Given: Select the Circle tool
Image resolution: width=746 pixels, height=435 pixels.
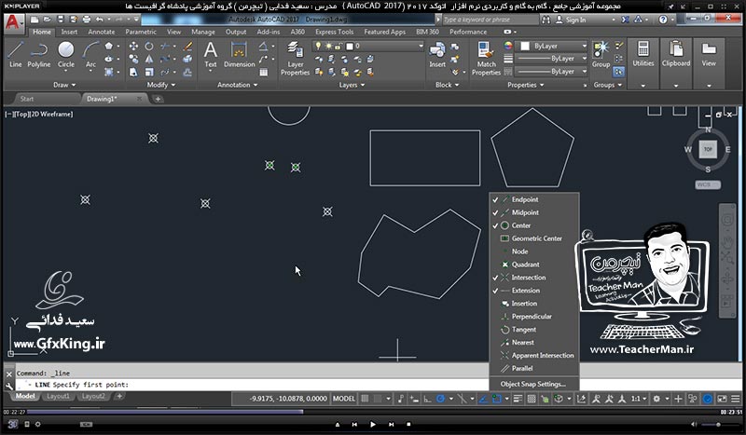Looking at the screenshot, I should [x=65, y=54].
